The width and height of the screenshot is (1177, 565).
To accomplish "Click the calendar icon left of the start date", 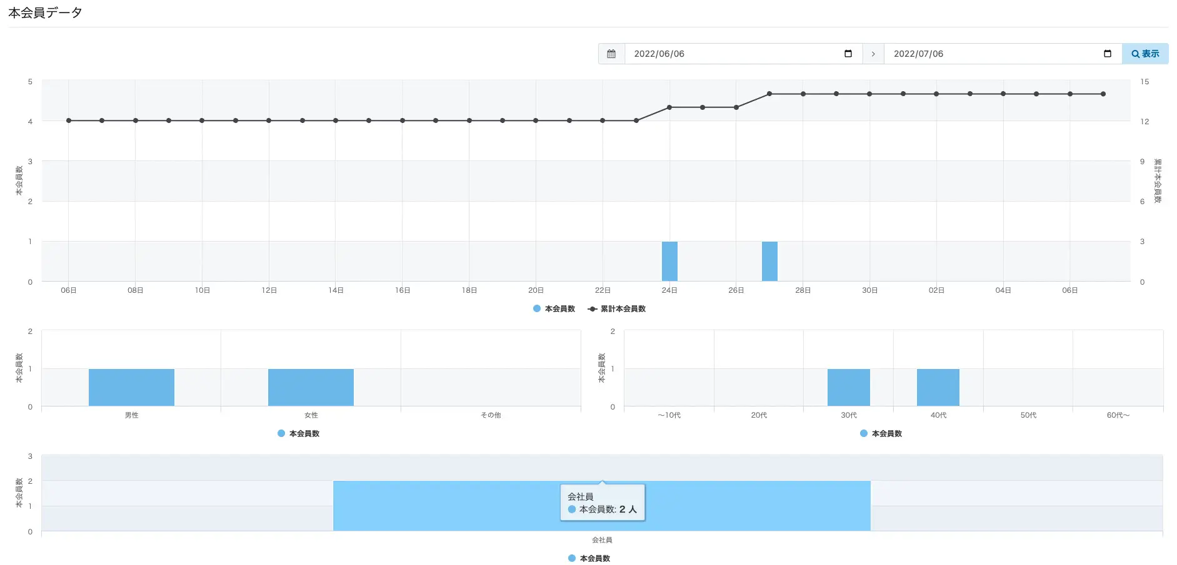I will point(611,54).
